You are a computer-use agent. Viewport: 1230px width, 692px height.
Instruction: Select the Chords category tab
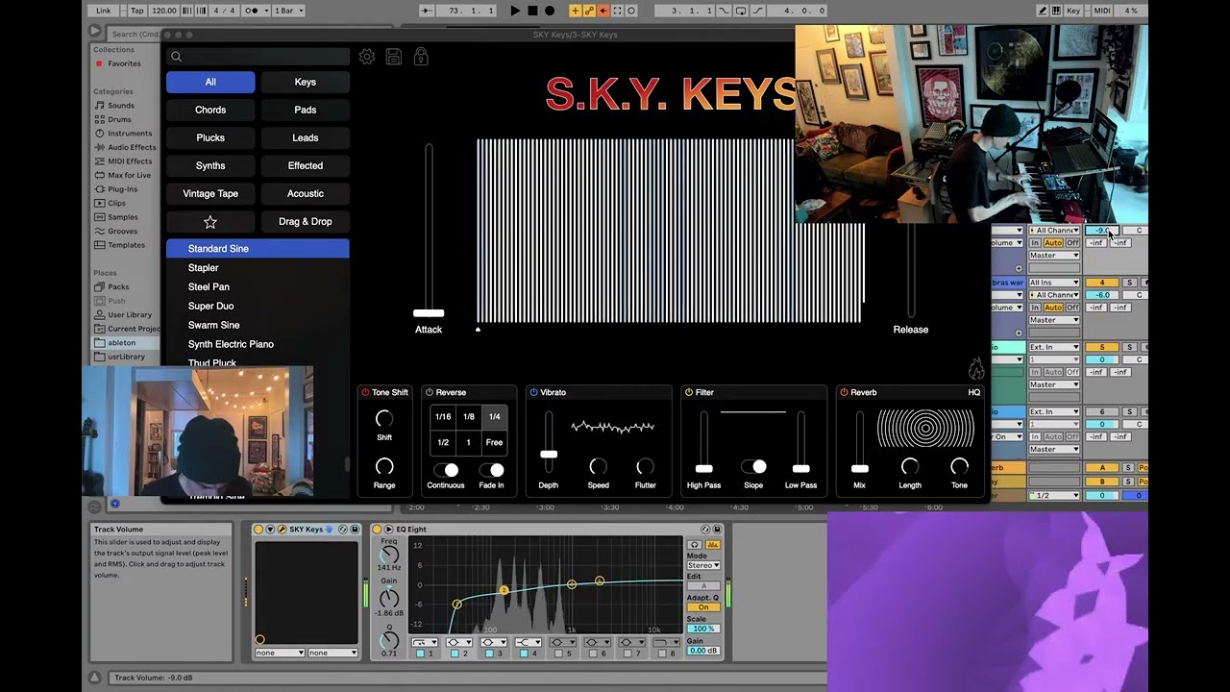(x=210, y=110)
